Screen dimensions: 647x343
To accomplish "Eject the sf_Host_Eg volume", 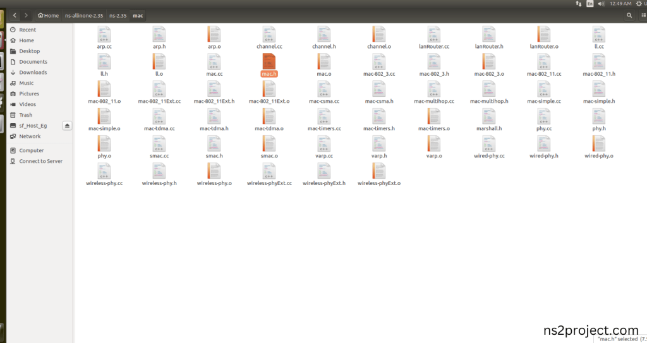I will pos(67,126).
